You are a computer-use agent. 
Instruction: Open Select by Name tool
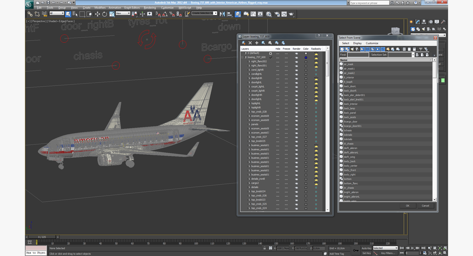pos(75,14)
